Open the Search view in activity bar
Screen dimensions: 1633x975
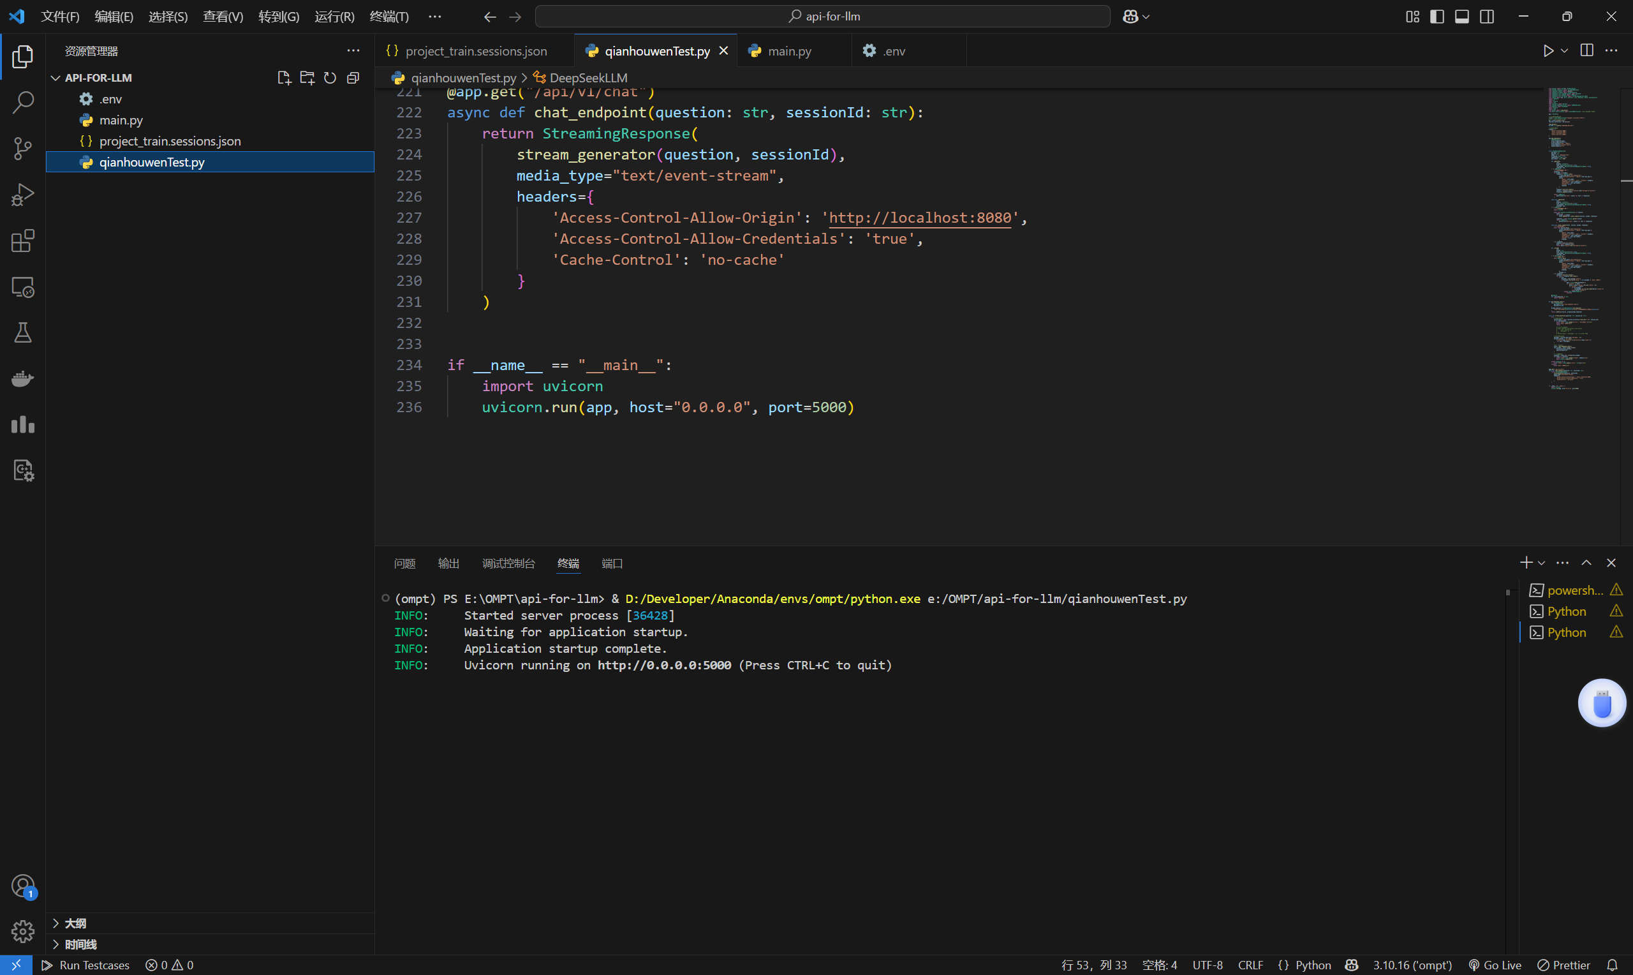(23, 103)
